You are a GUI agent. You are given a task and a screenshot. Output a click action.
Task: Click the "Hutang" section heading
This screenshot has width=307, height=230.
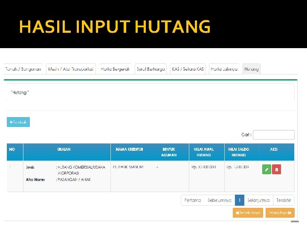pyautogui.click(x=20, y=92)
